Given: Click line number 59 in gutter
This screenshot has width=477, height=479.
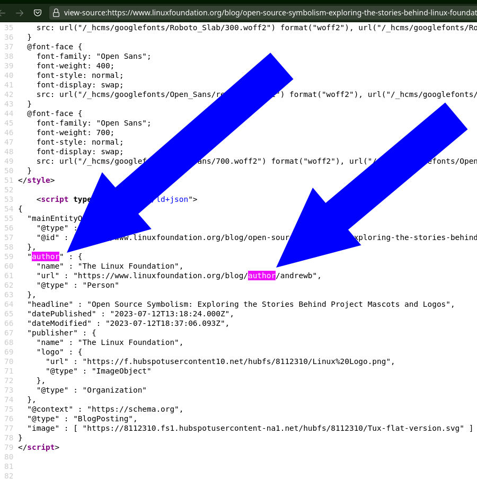Looking at the screenshot, I should coord(8,256).
